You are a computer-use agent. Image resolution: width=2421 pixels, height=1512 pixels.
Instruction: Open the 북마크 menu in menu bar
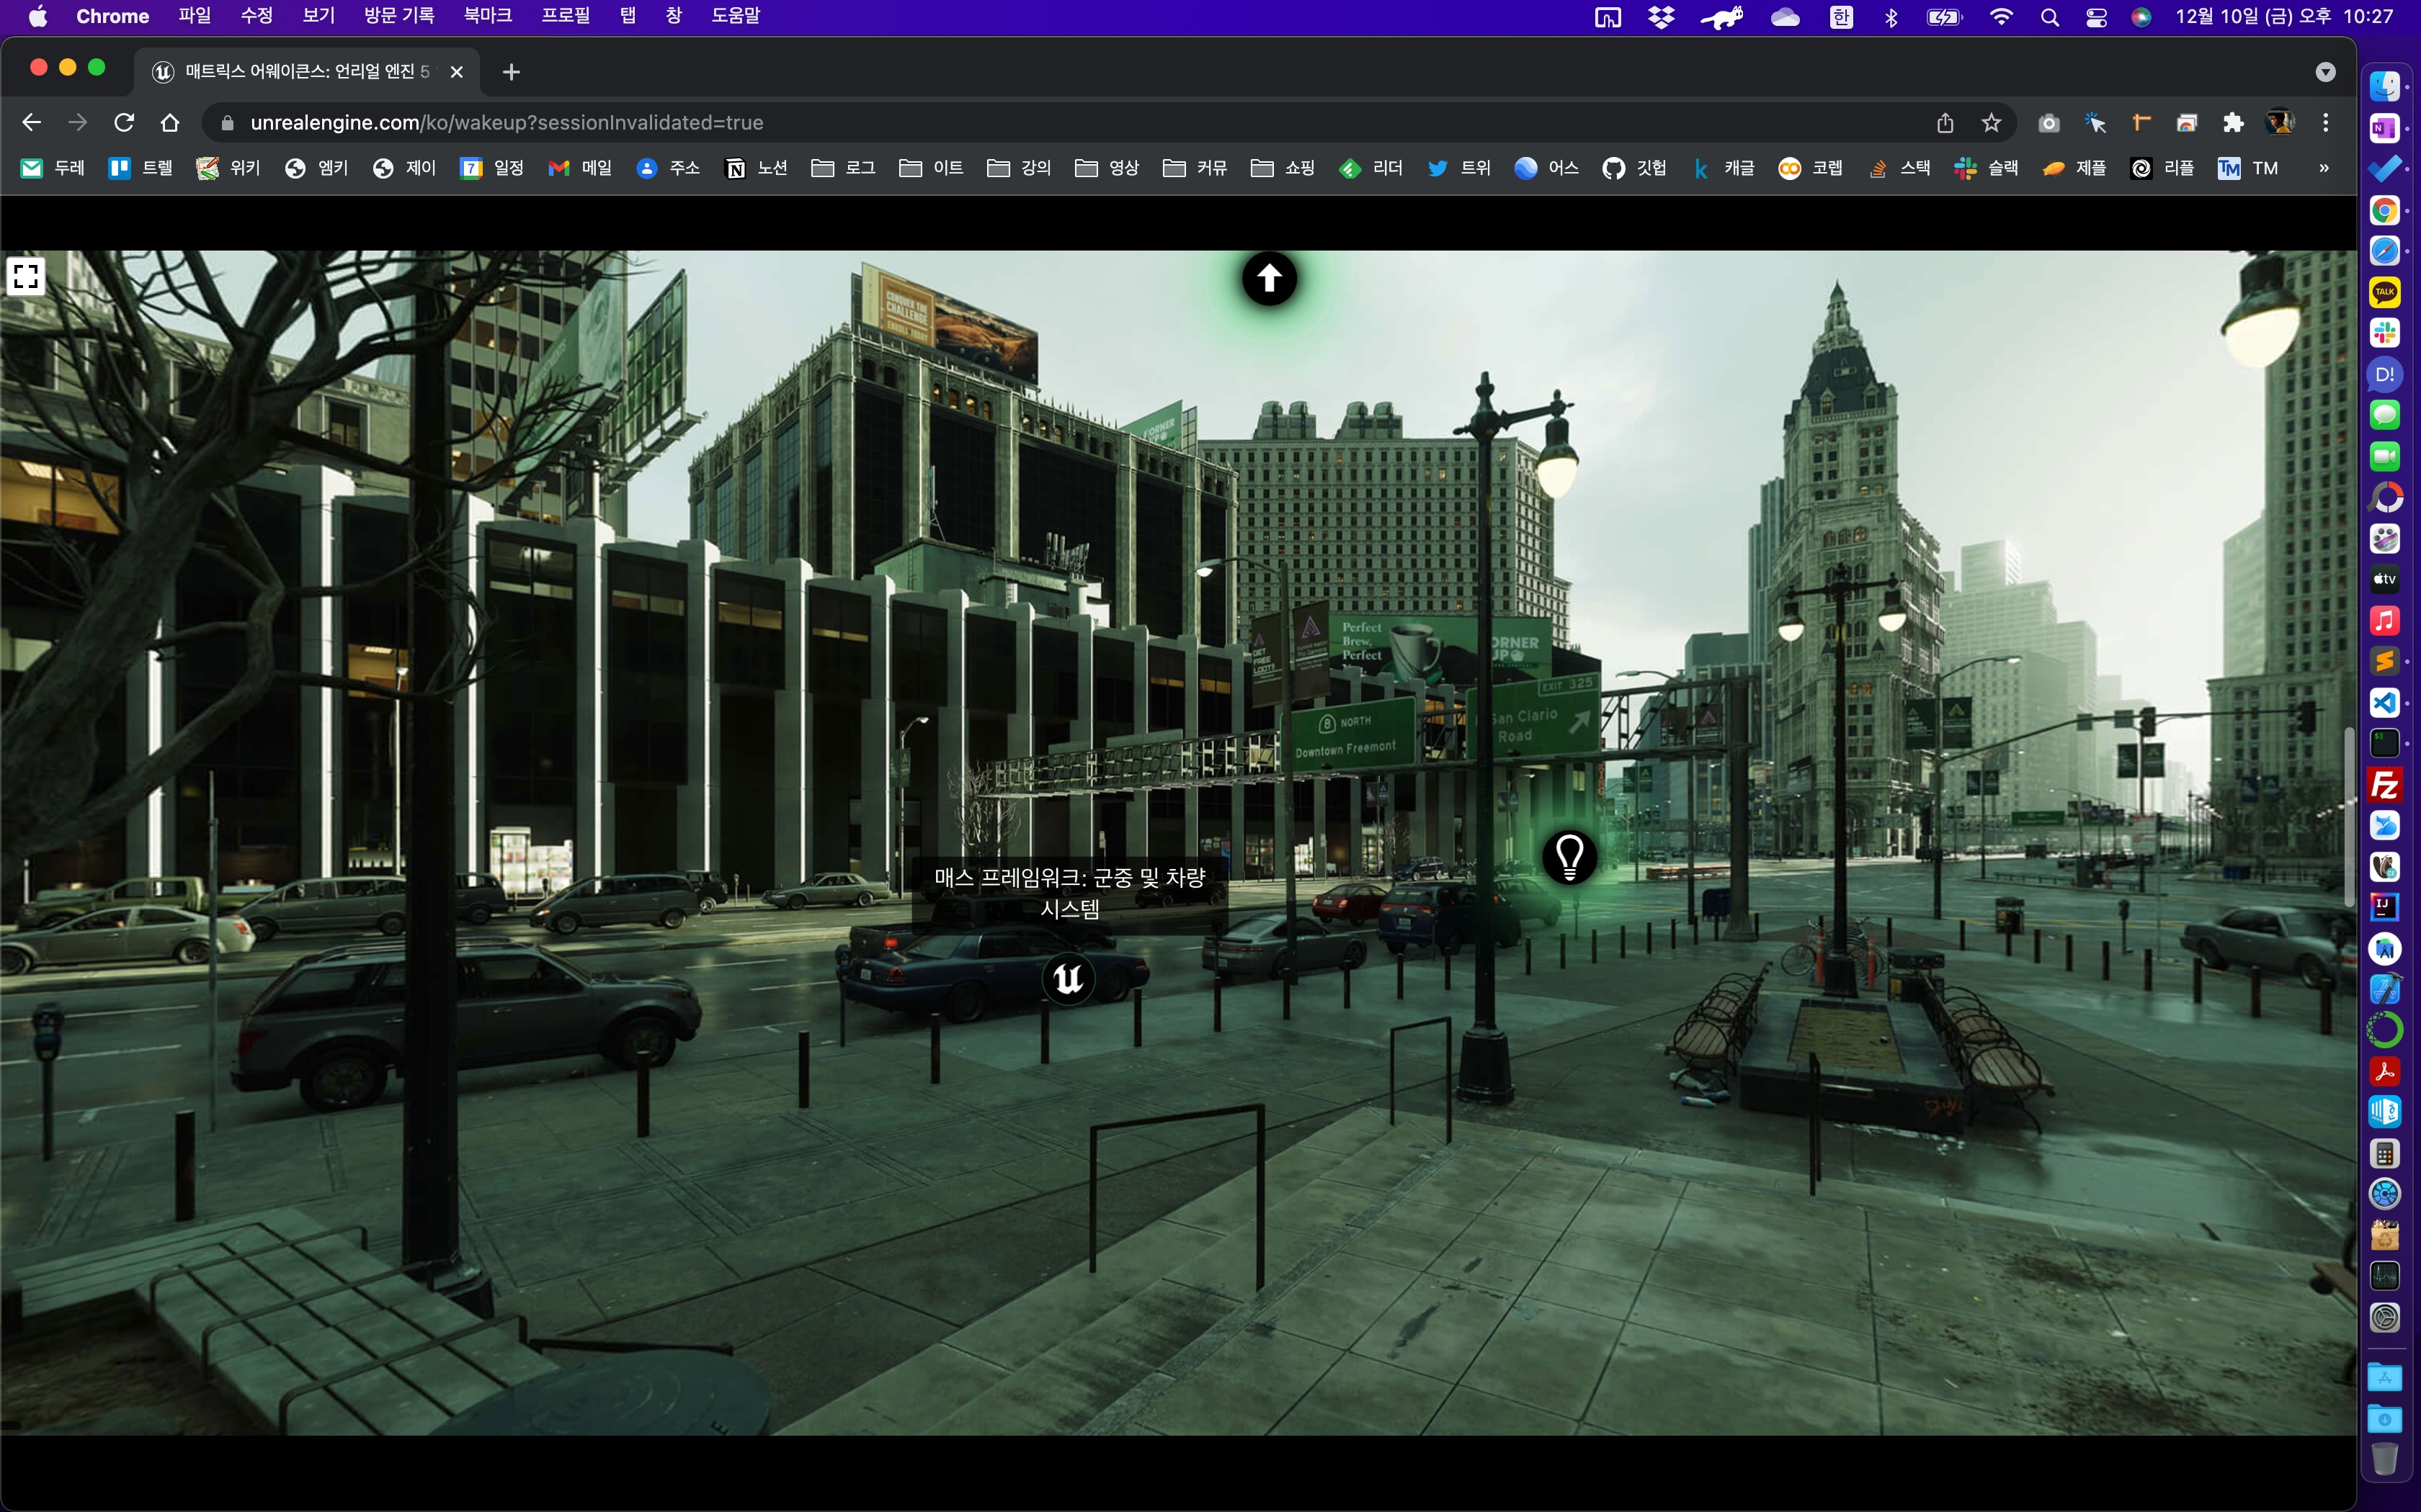(487, 16)
